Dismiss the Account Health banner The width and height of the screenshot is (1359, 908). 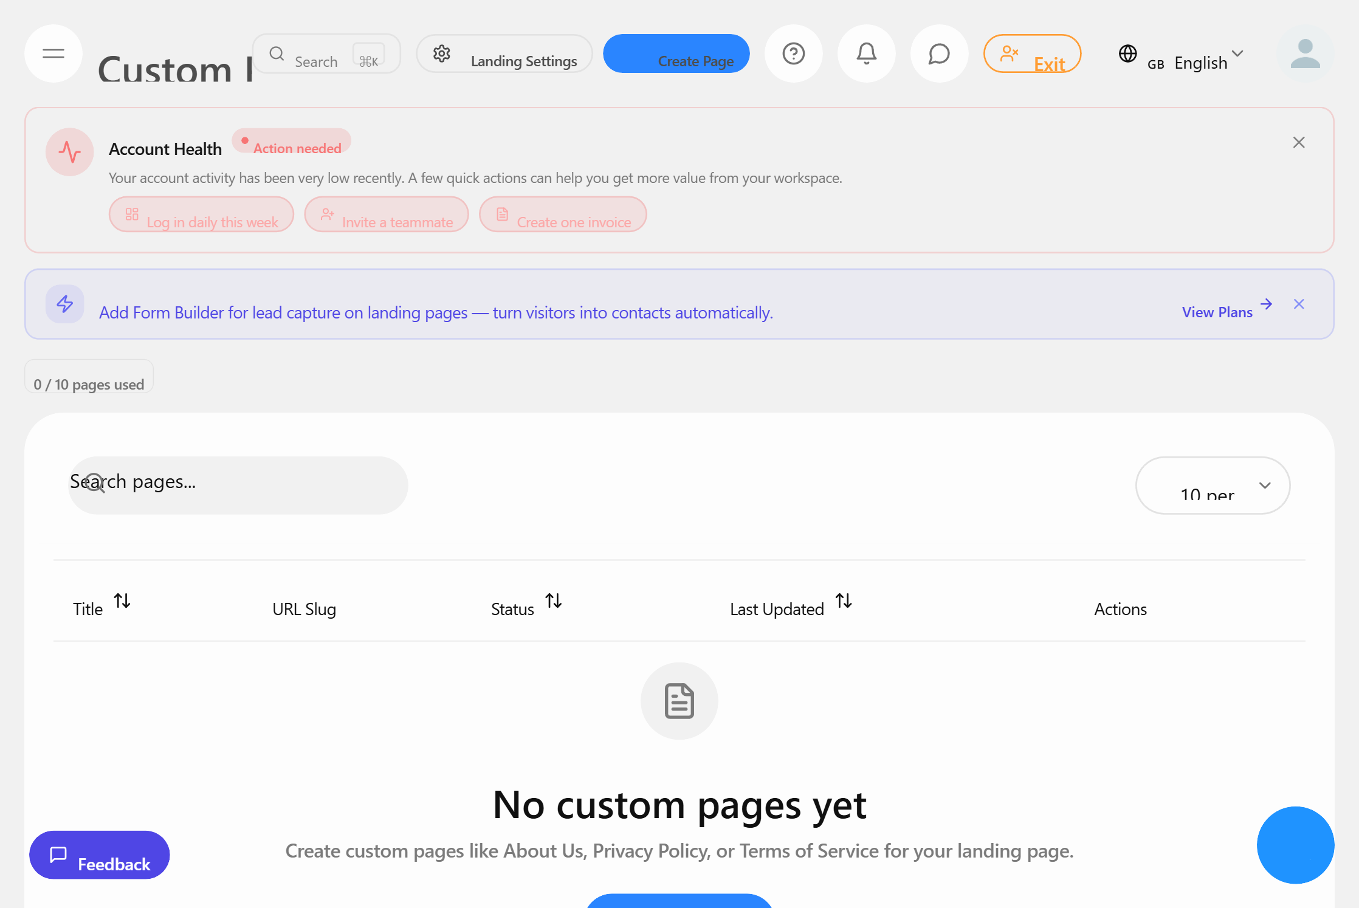tap(1298, 142)
